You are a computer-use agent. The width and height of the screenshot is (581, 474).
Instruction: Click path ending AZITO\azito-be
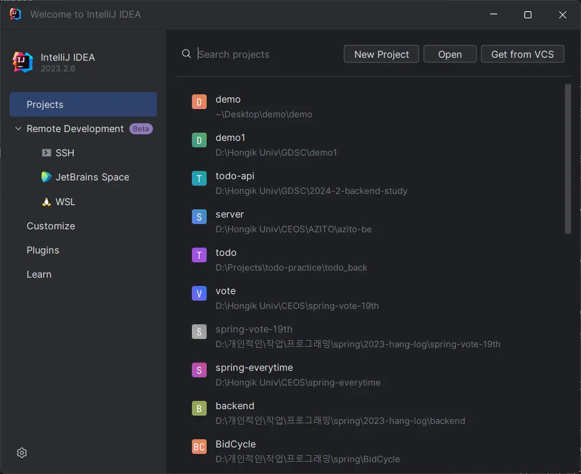[x=293, y=229]
